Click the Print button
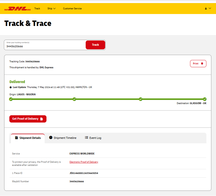The height and width of the screenshot is (196, 216). click(x=198, y=64)
